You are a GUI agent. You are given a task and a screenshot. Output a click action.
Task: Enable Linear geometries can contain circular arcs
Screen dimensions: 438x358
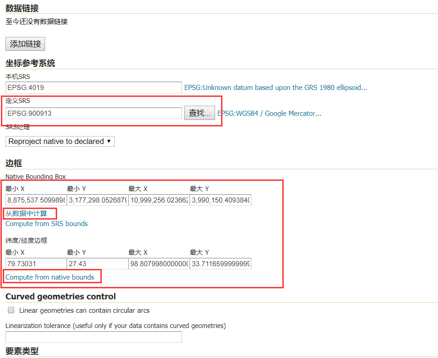tap(11, 310)
